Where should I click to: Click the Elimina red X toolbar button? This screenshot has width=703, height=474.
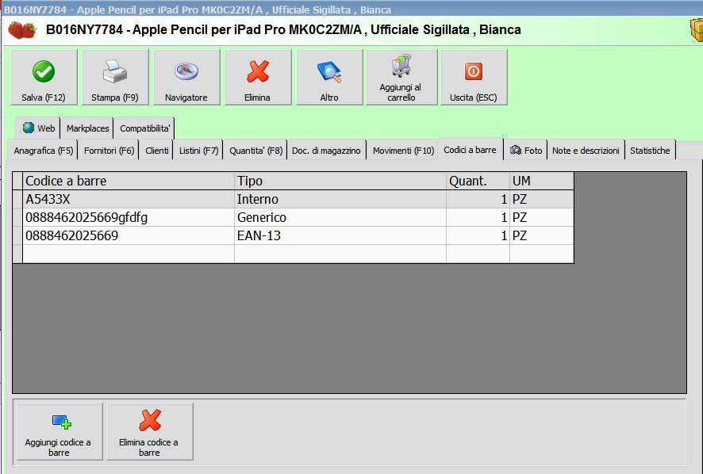258,78
